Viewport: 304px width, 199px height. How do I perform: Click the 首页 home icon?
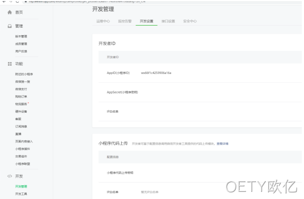point(9,13)
